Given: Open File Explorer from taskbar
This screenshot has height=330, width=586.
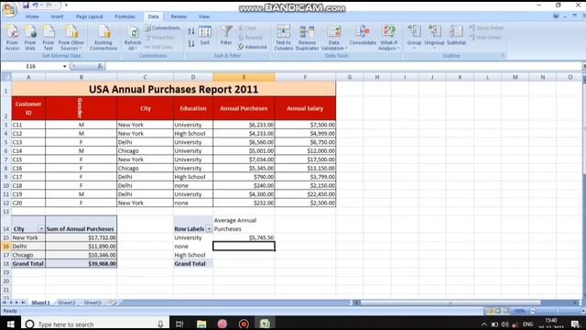Looking at the screenshot, I should (201, 324).
